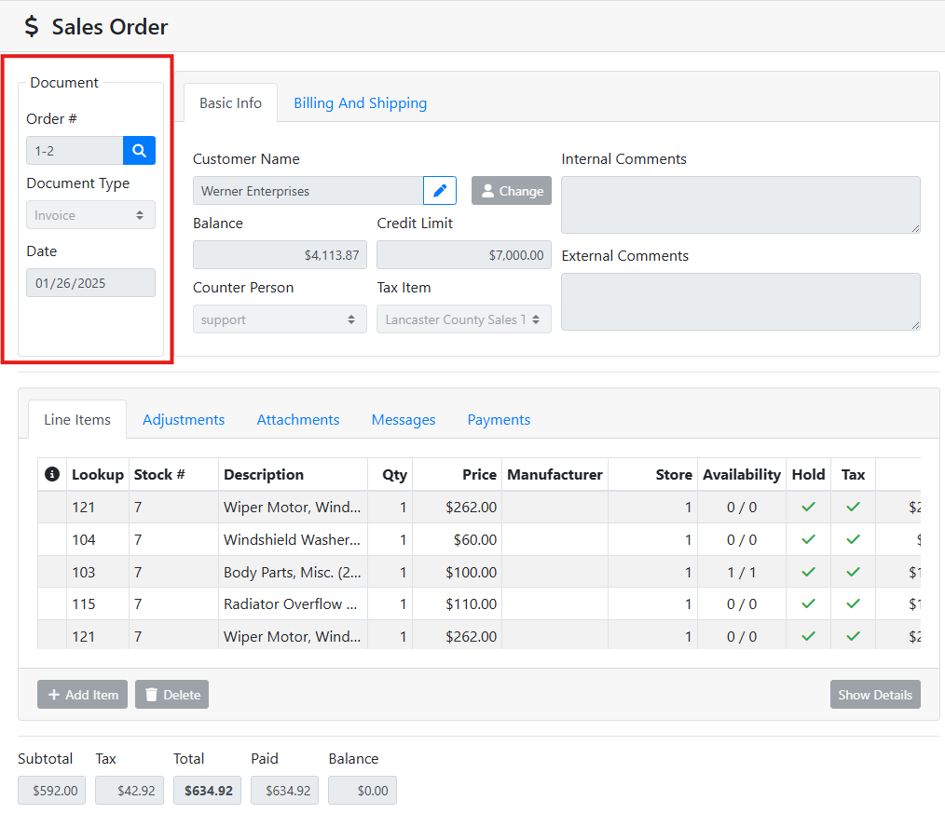Toggle Tax checkmark on Windshield Washer row

[x=853, y=539]
